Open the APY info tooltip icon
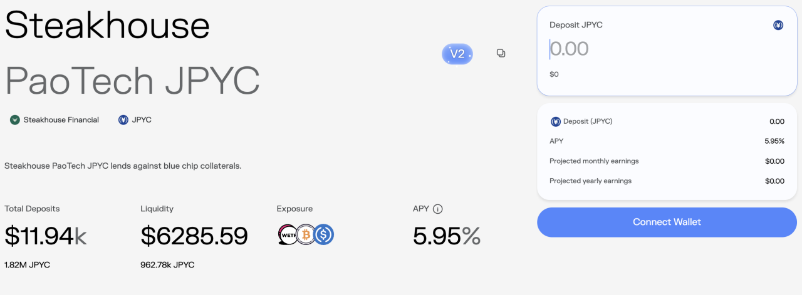Screen dimensions: 802x295 (438, 209)
